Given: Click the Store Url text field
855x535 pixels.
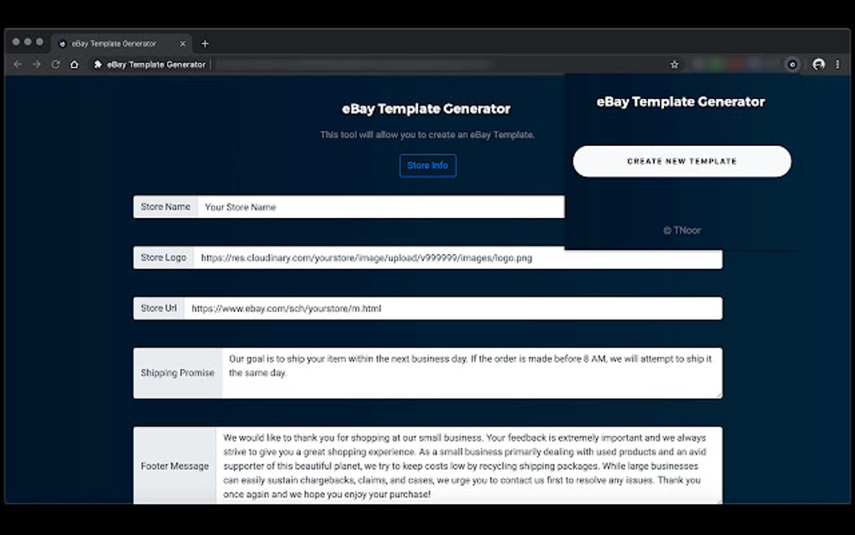Looking at the screenshot, I should 457,308.
